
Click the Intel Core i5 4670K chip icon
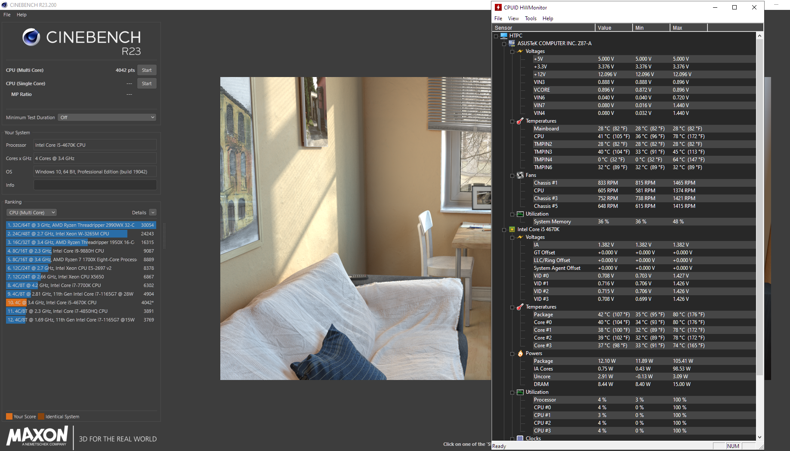(512, 229)
